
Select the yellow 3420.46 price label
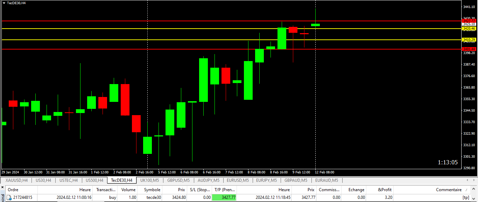pyautogui.click(x=469, y=29)
